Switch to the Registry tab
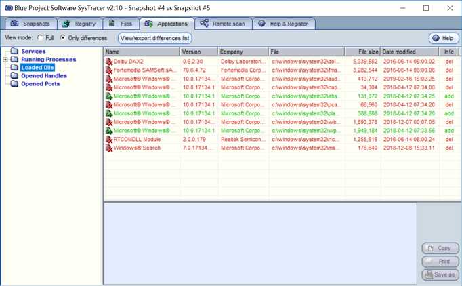The image size is (462, 286). 80,24
